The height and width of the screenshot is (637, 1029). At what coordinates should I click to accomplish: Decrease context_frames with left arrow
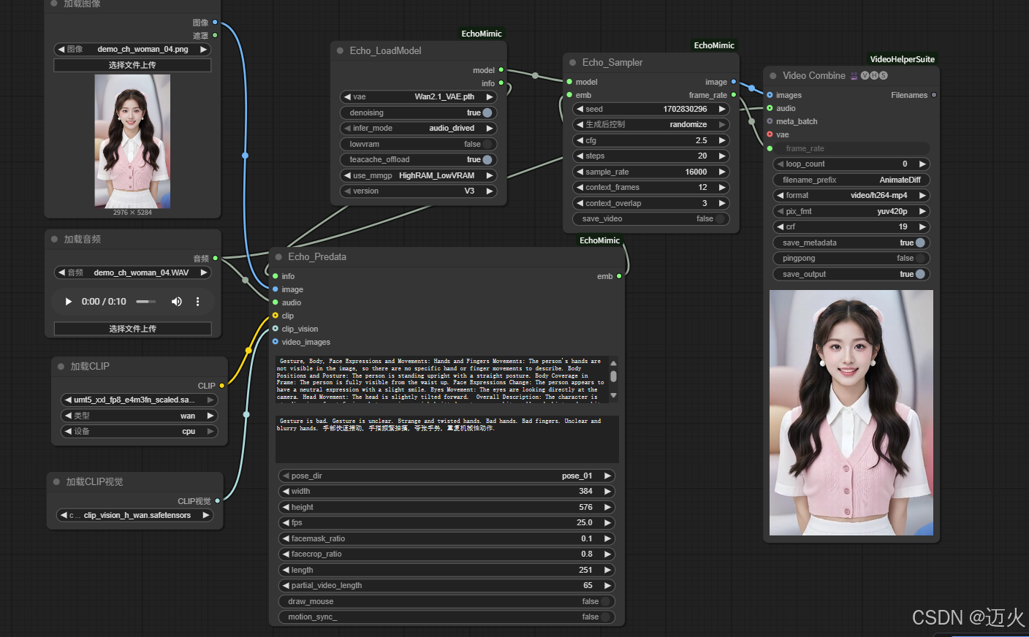[x=580, y=188]
